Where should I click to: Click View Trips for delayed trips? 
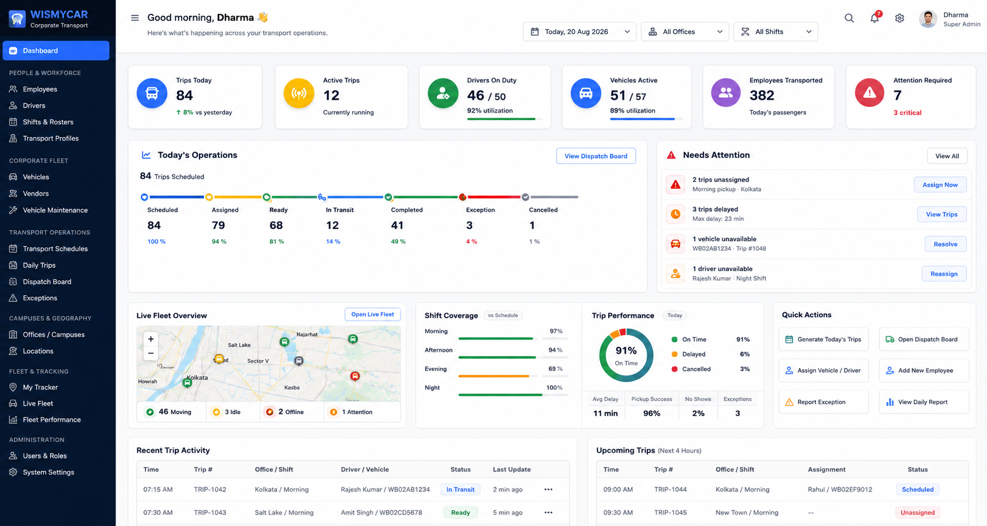[942, 214]
